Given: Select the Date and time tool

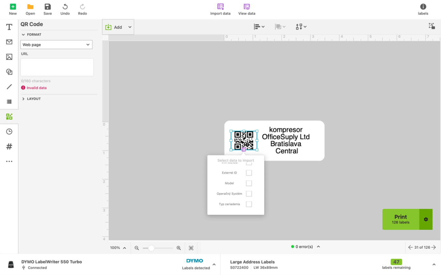Looking at the screenshot, I should click(9, 132).
